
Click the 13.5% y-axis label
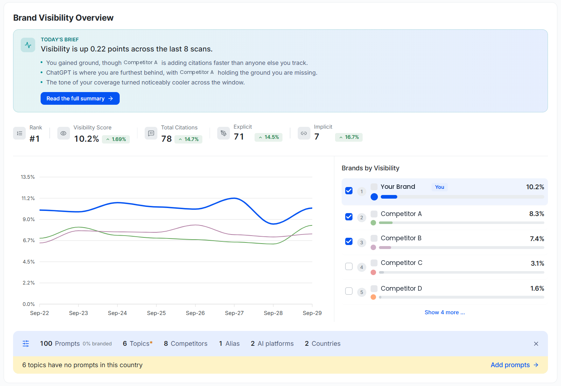[28, 177]
